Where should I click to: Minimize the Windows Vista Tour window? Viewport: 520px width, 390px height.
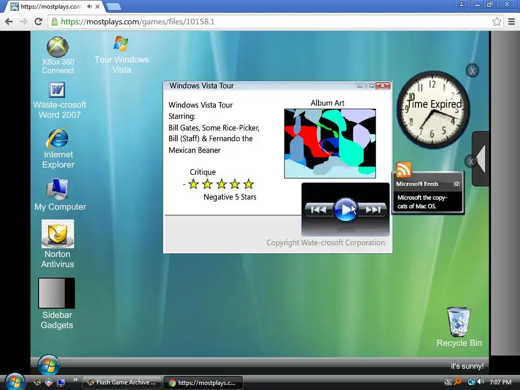(x=360, y=86)
